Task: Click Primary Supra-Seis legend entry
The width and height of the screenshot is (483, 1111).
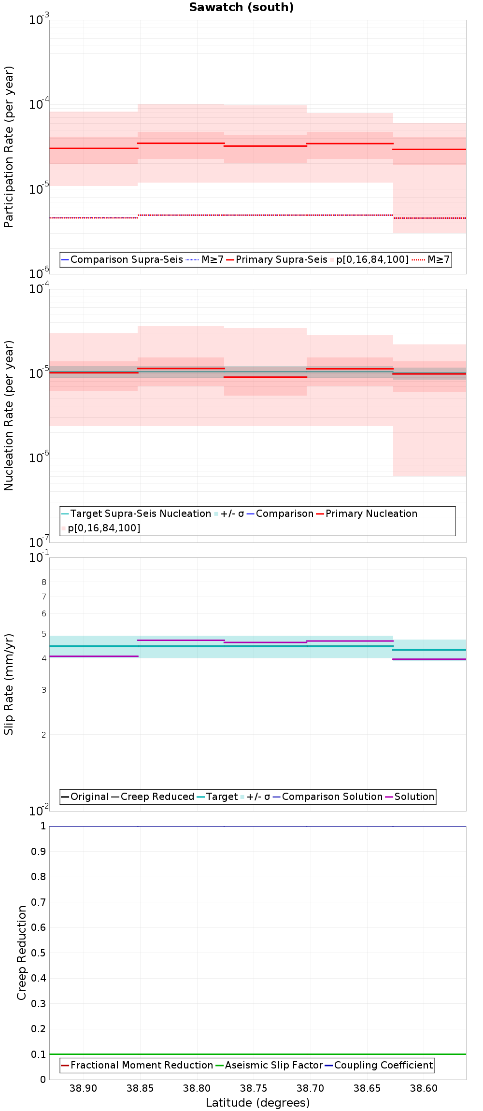Action: [277, 259]
